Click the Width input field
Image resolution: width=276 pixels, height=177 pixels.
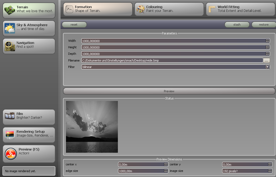coord(176,41)
